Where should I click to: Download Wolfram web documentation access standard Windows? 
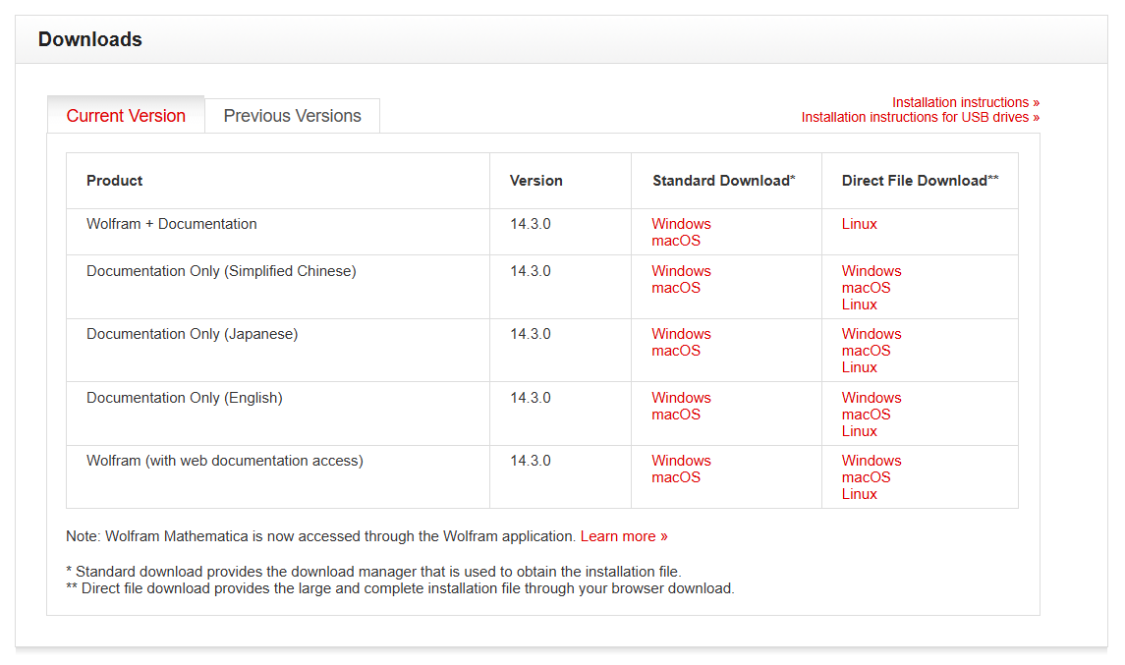coord(681,461)
